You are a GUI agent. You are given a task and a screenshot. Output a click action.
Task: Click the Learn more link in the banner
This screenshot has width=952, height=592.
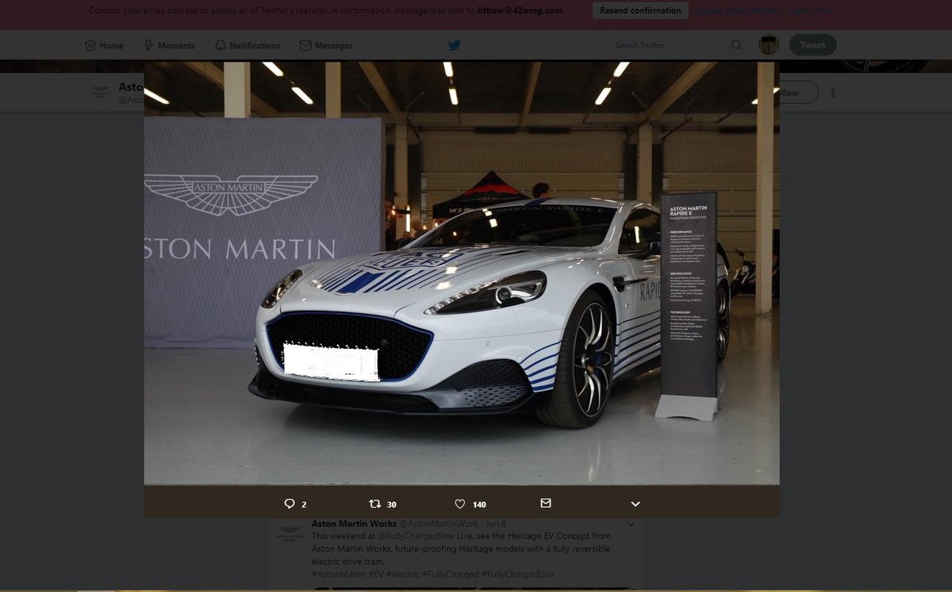[x=810, y=10]
